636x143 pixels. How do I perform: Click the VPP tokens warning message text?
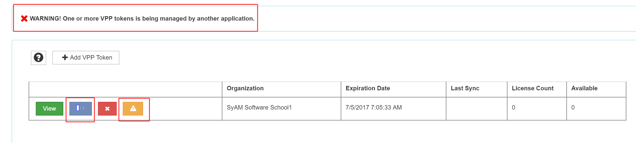pyautogui.click(x=142, y=19)
